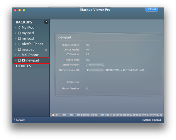Click the phone icon for Alex's iPhone
The image size is (176, 140).
coord(19,44)
